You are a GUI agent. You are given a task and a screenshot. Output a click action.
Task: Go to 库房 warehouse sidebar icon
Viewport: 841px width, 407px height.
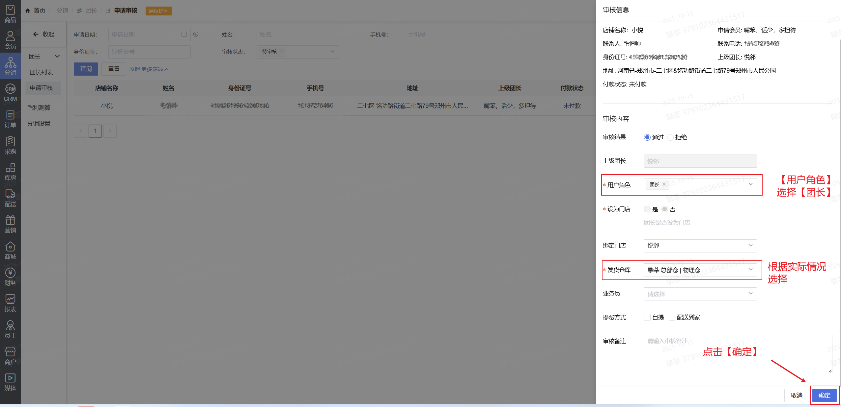10,172
